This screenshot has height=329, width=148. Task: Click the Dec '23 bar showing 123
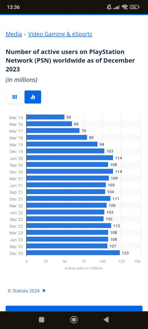(73, 253)
